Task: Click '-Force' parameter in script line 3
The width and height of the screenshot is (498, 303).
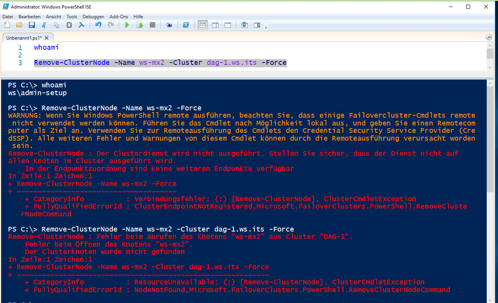Action: [274, 63]
